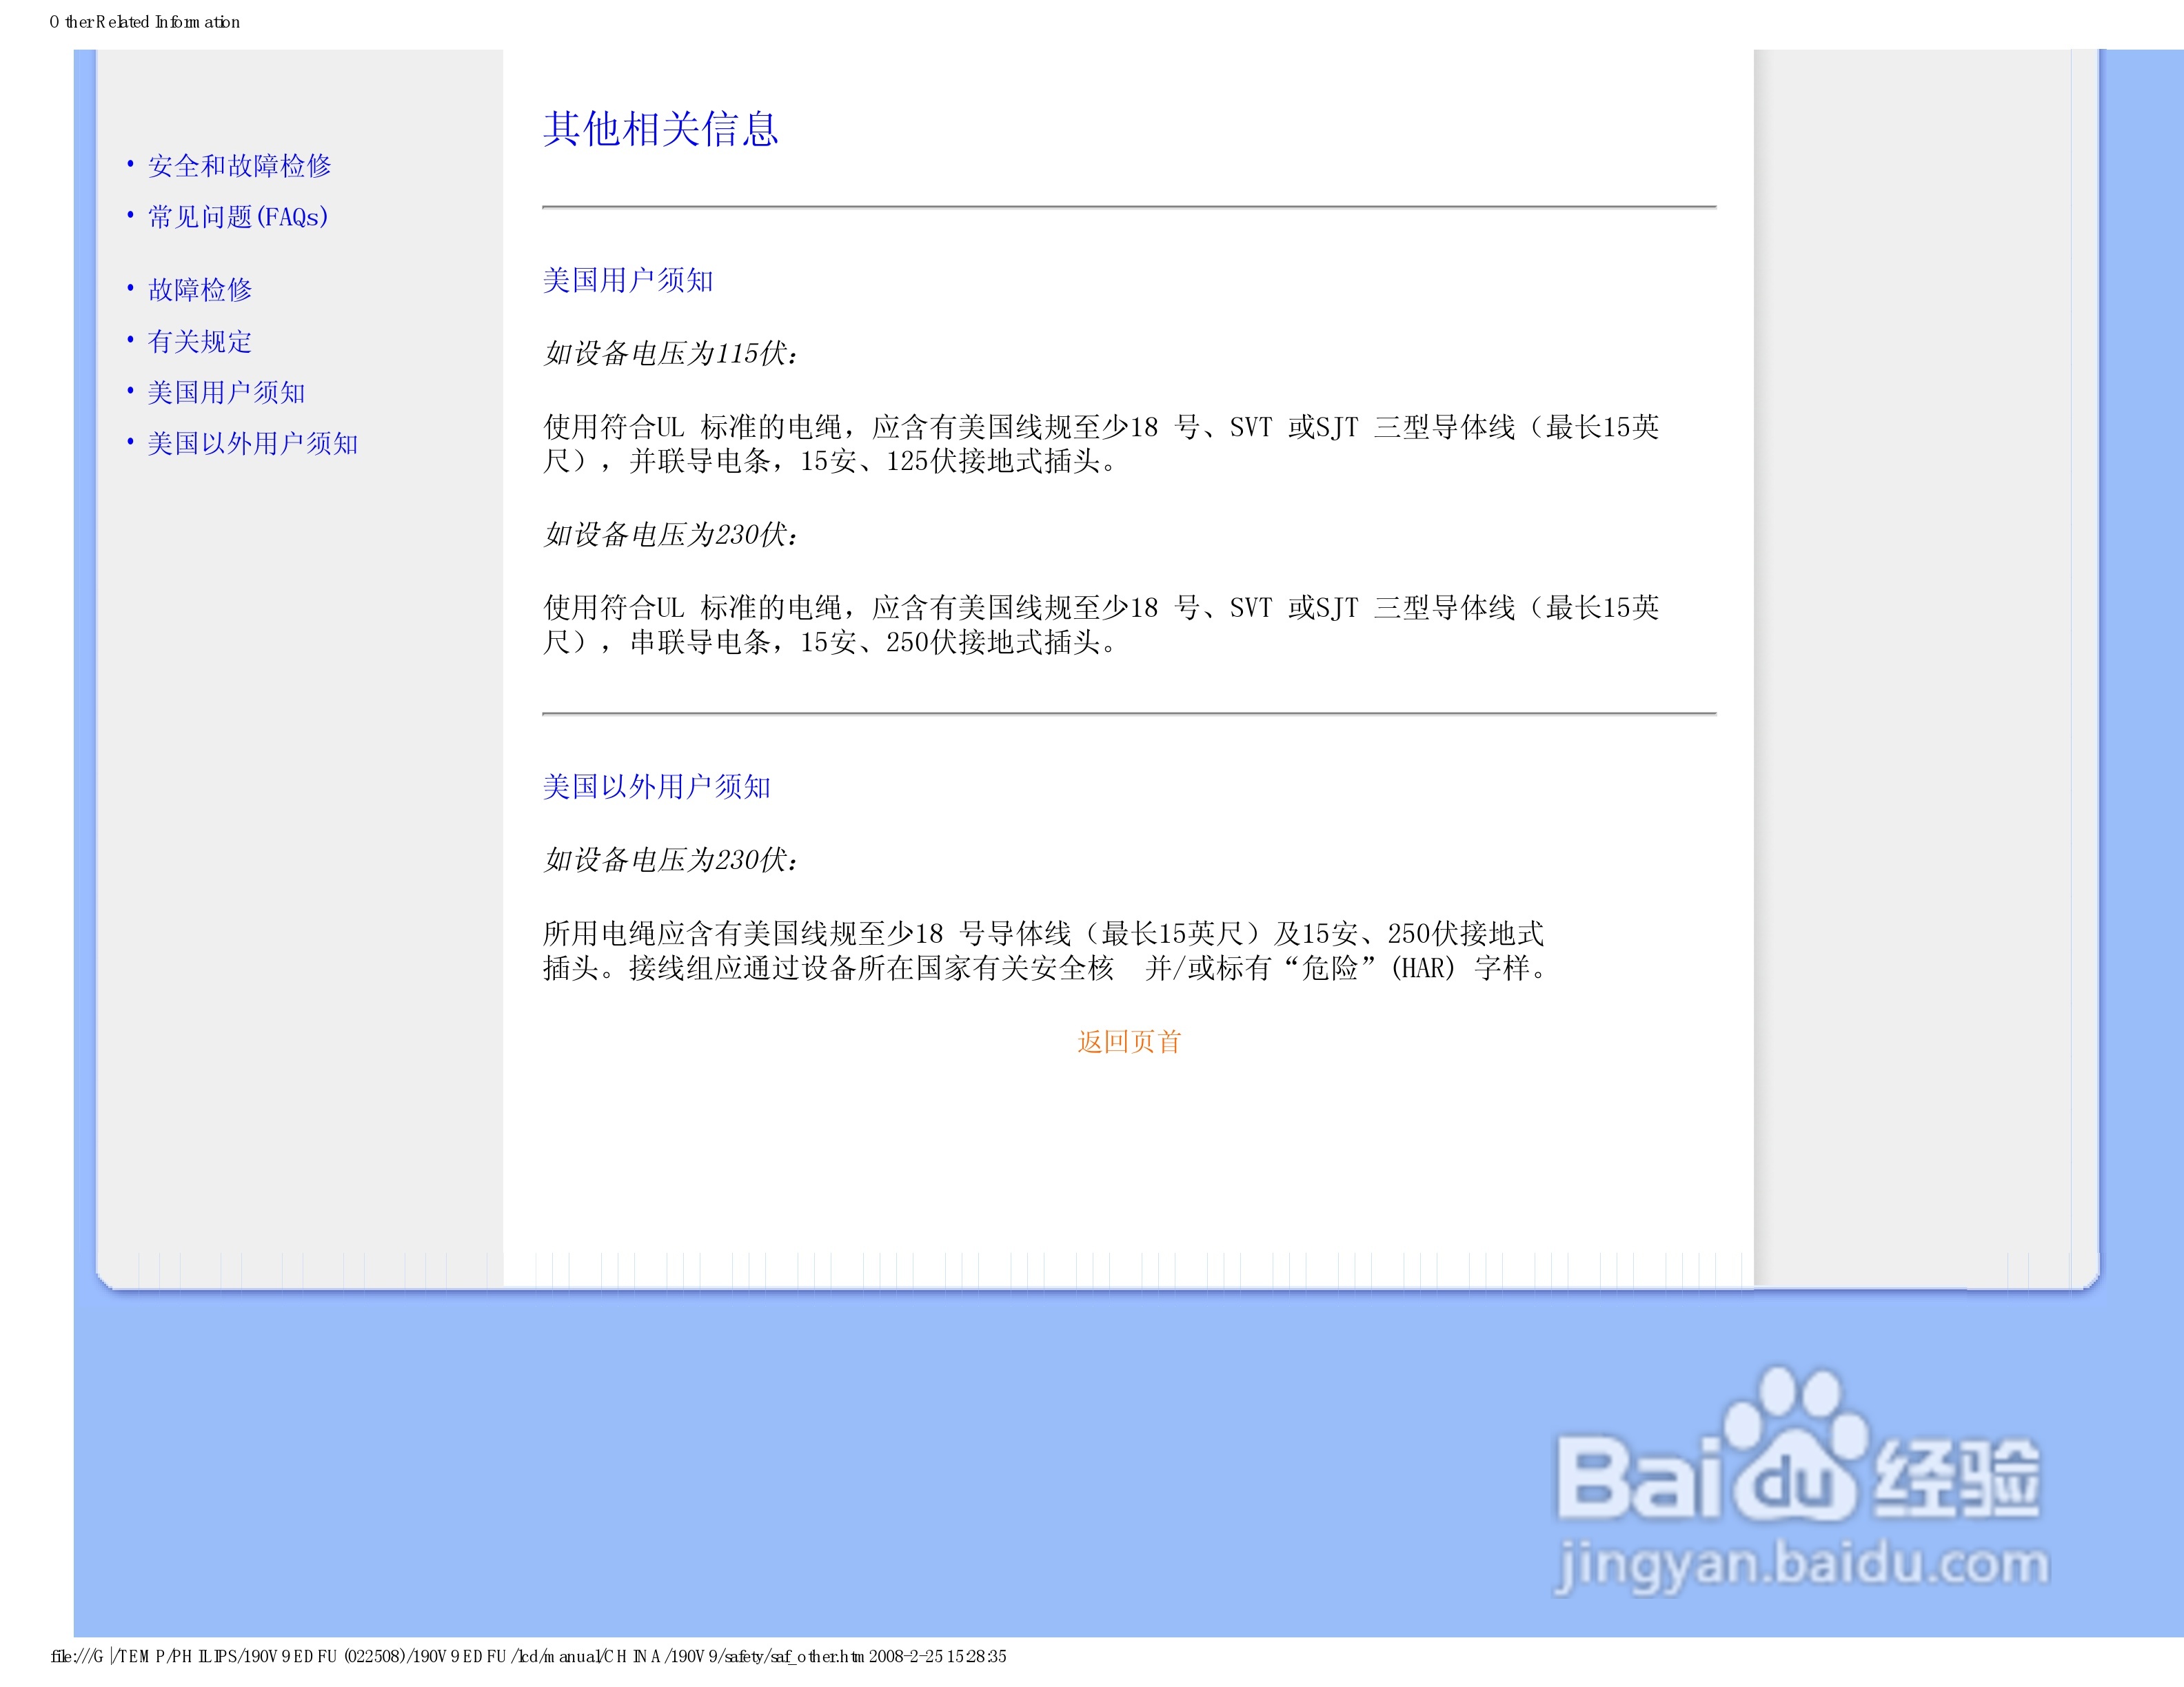Select the 美国以外用户须知 section heading
Screen dimensions: 2184x1687
(657, 786)
